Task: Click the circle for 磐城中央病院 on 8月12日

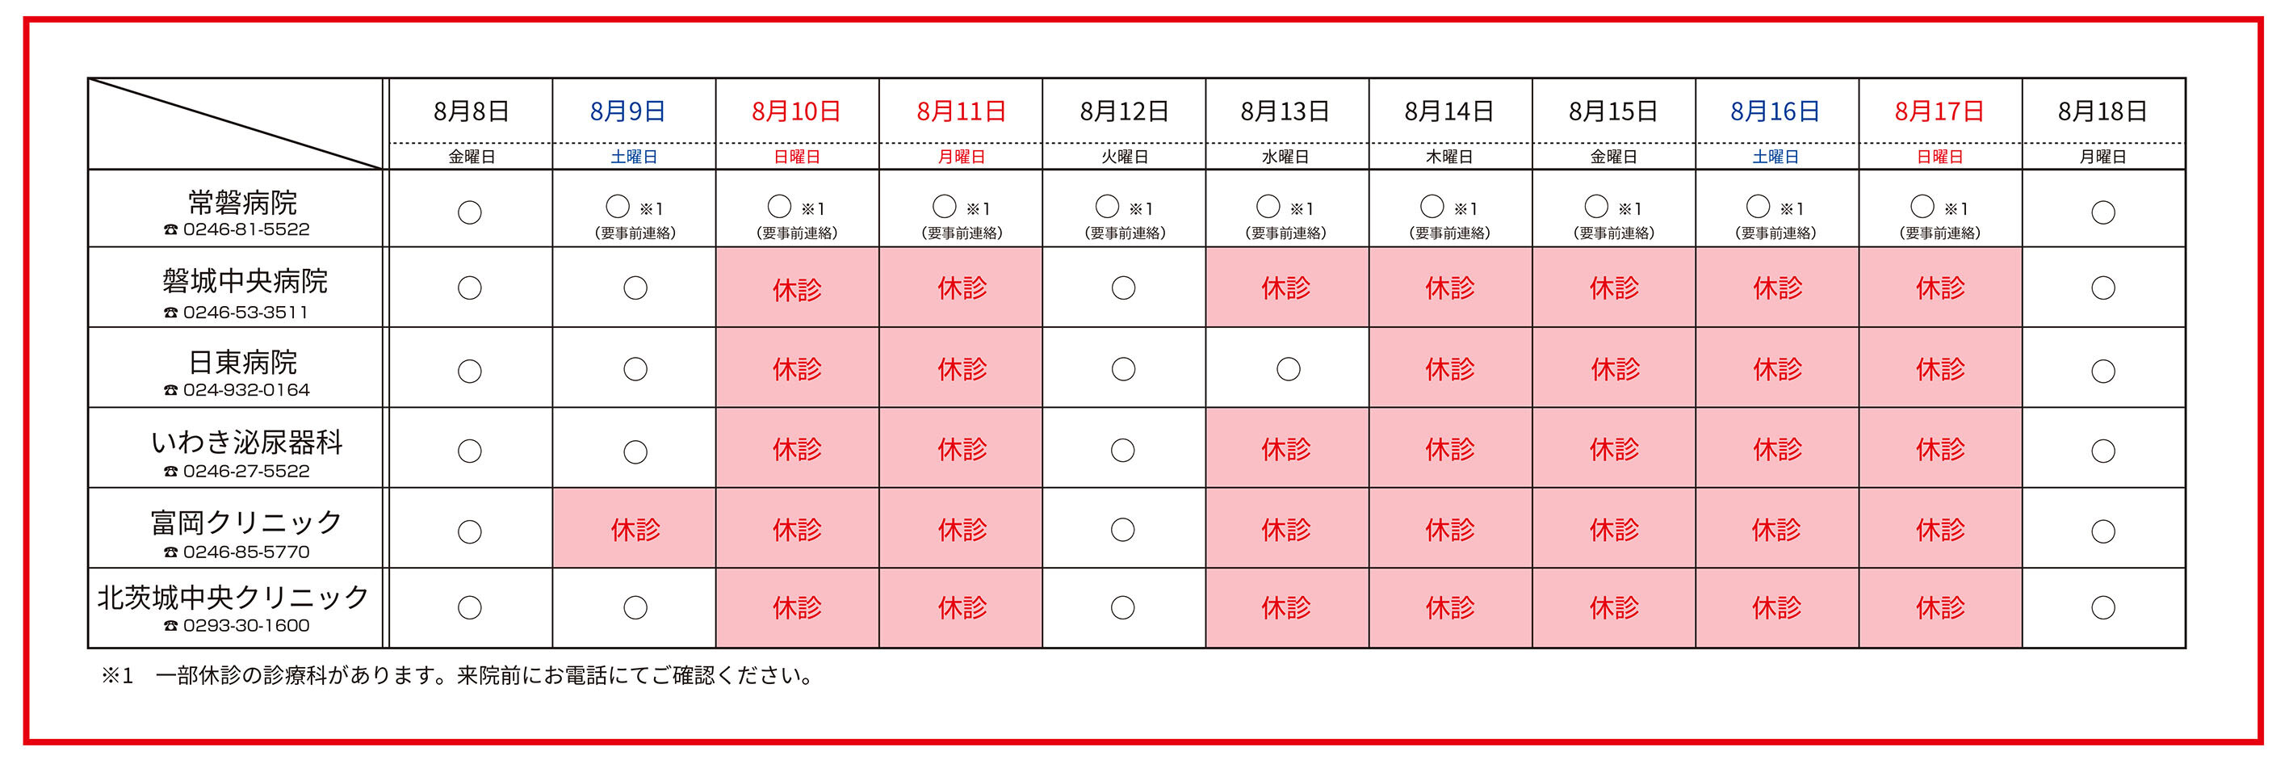Action: click(1123, 288)
